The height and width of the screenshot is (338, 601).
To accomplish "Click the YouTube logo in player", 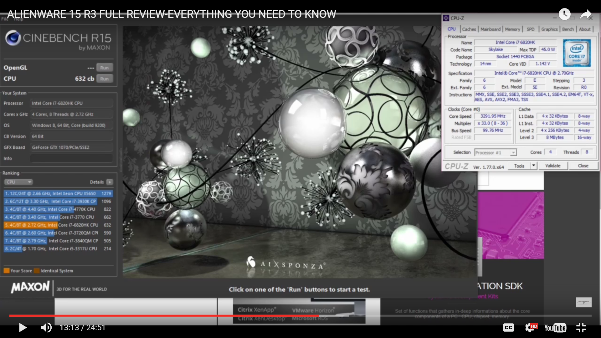I will click(555, 328).
